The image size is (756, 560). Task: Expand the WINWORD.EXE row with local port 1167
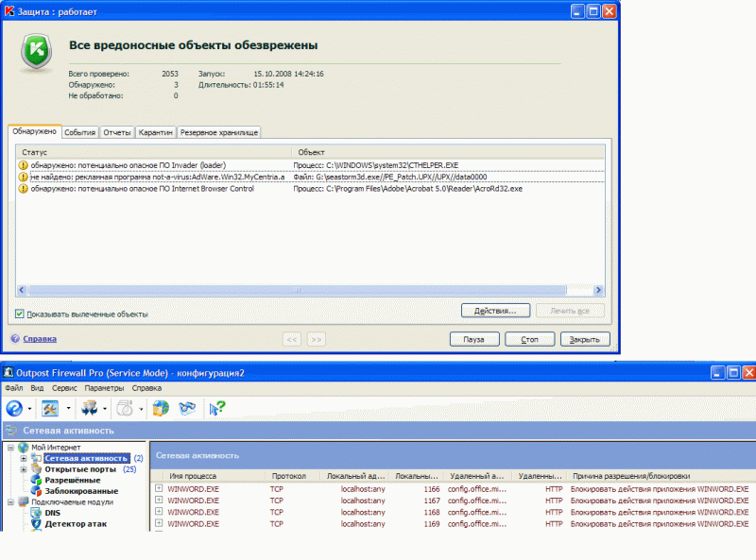(159, 500)
